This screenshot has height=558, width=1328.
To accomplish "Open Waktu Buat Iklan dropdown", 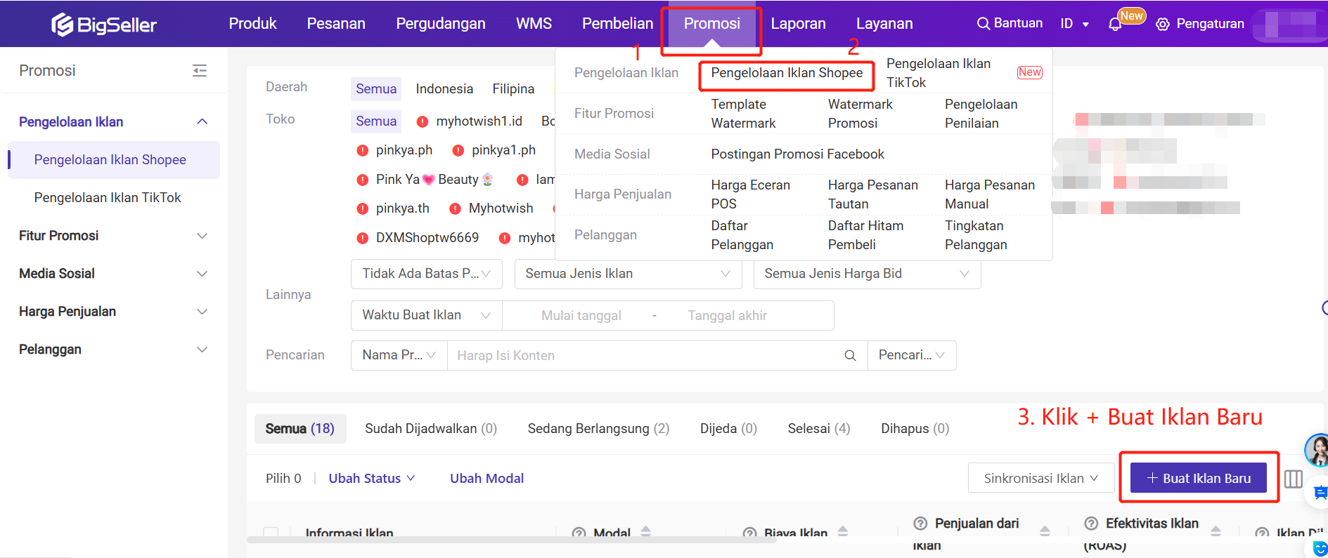I will pyautogui.click(x=427, y=315).
